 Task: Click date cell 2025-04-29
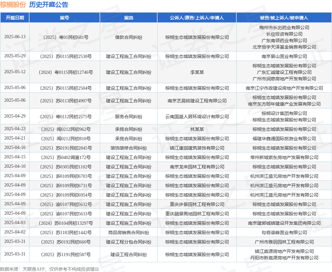[15, 116]
